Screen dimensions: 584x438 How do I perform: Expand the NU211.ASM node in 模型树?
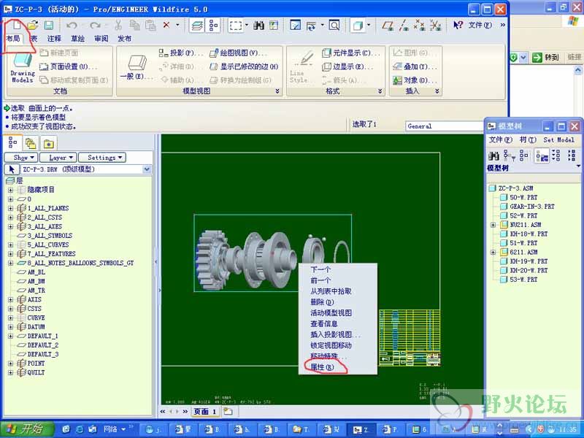493,225
